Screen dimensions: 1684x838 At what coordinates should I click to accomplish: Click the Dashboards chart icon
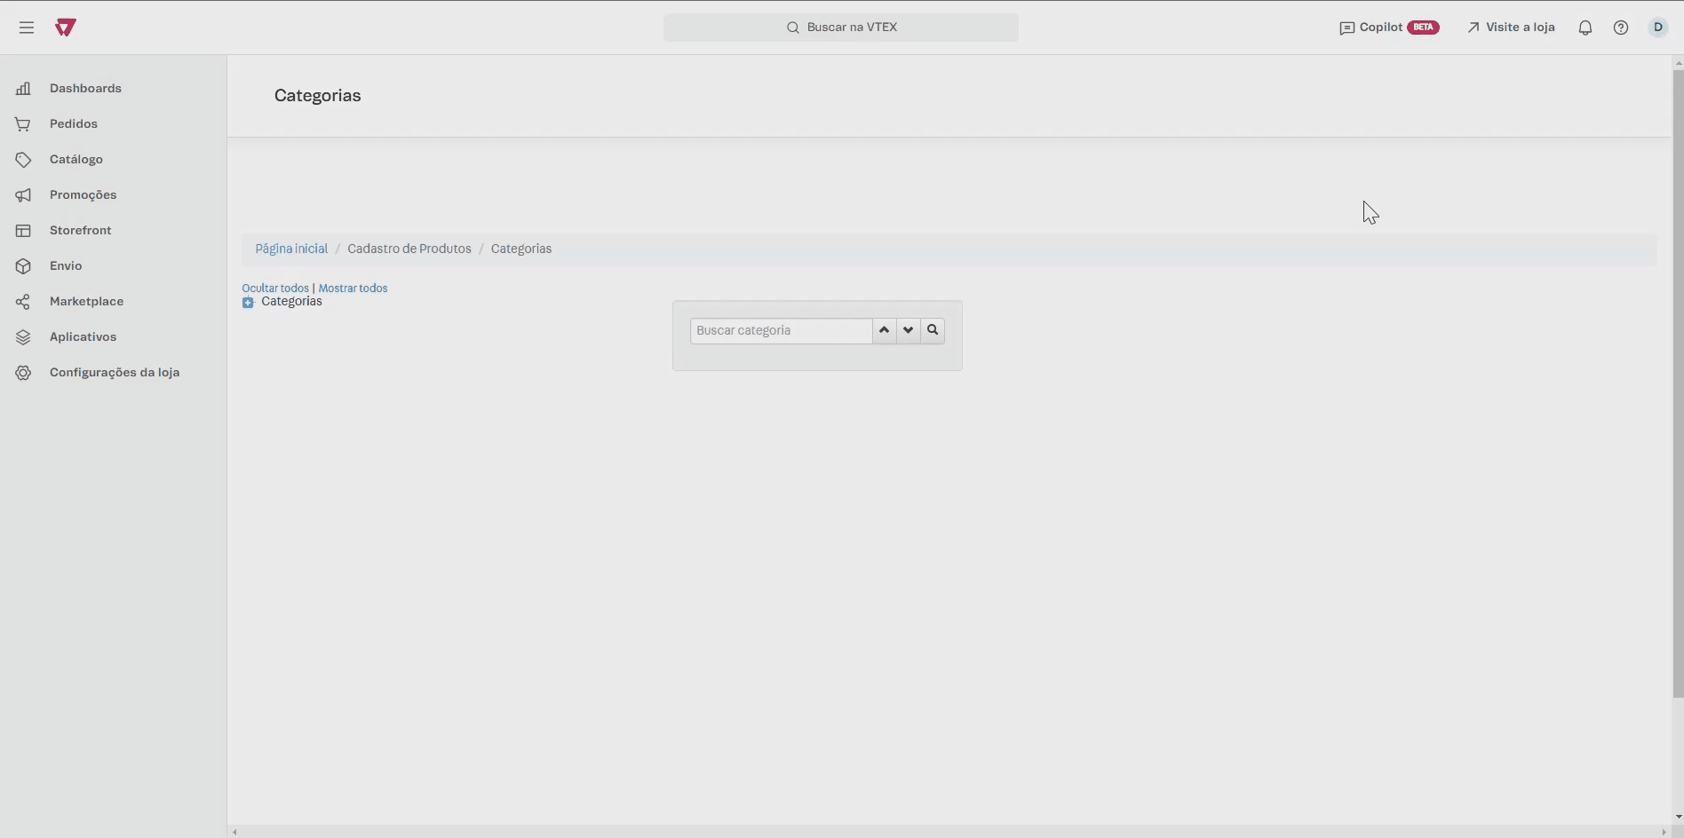coord(24,89)
